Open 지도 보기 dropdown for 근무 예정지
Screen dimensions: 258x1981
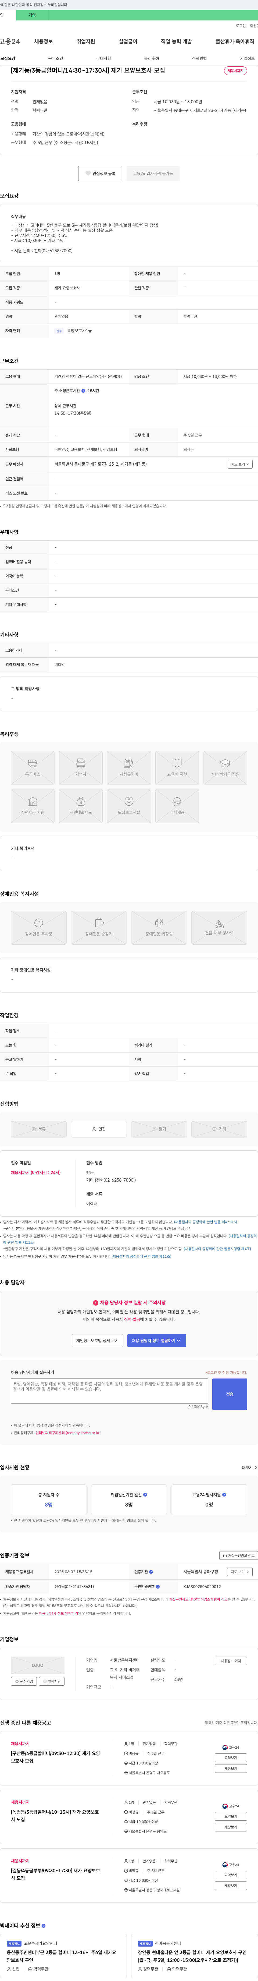239,465
